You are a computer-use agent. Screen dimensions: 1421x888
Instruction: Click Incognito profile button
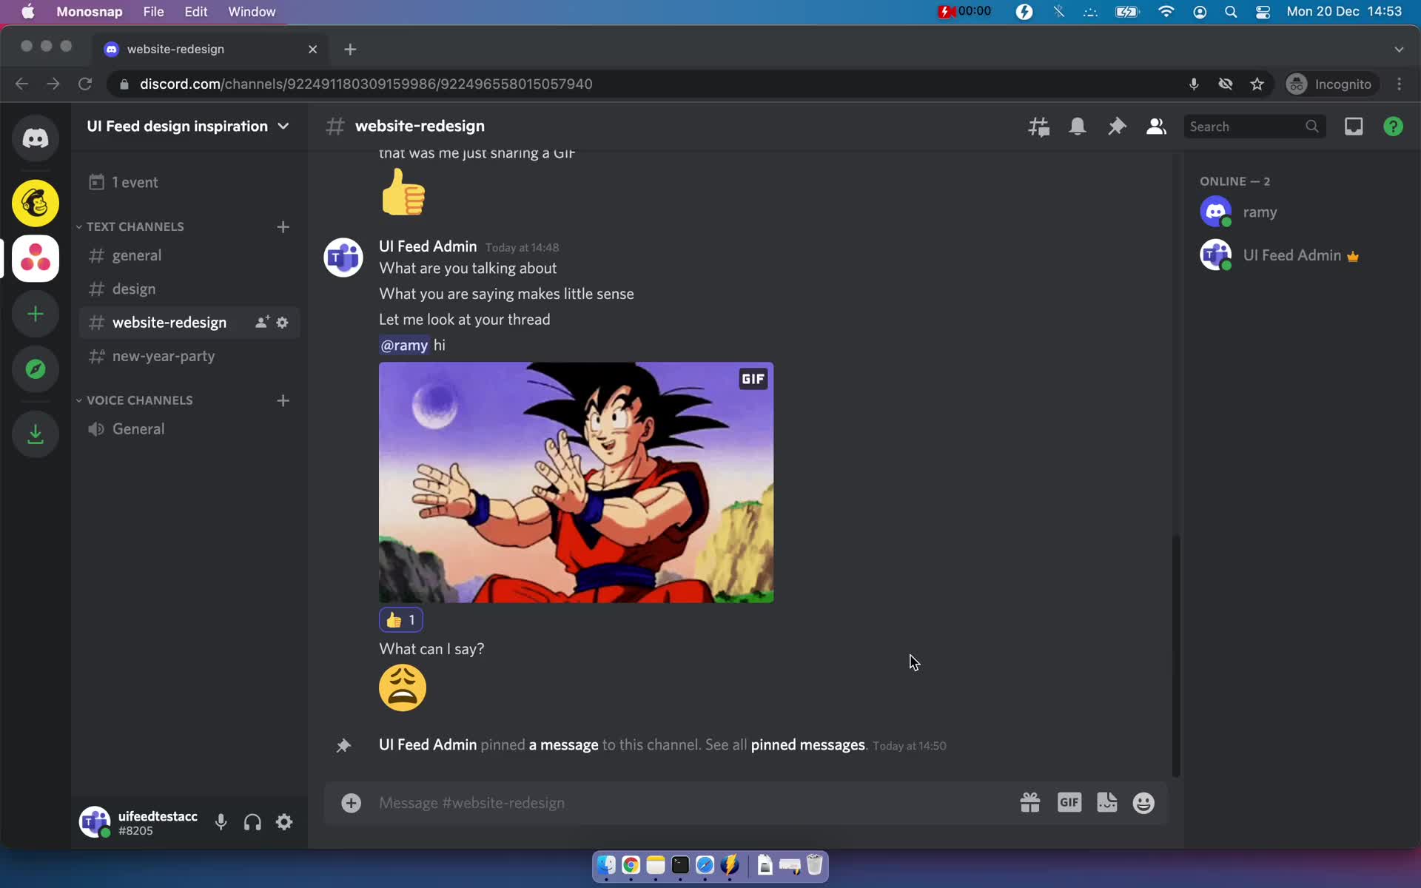point(1331,84)
